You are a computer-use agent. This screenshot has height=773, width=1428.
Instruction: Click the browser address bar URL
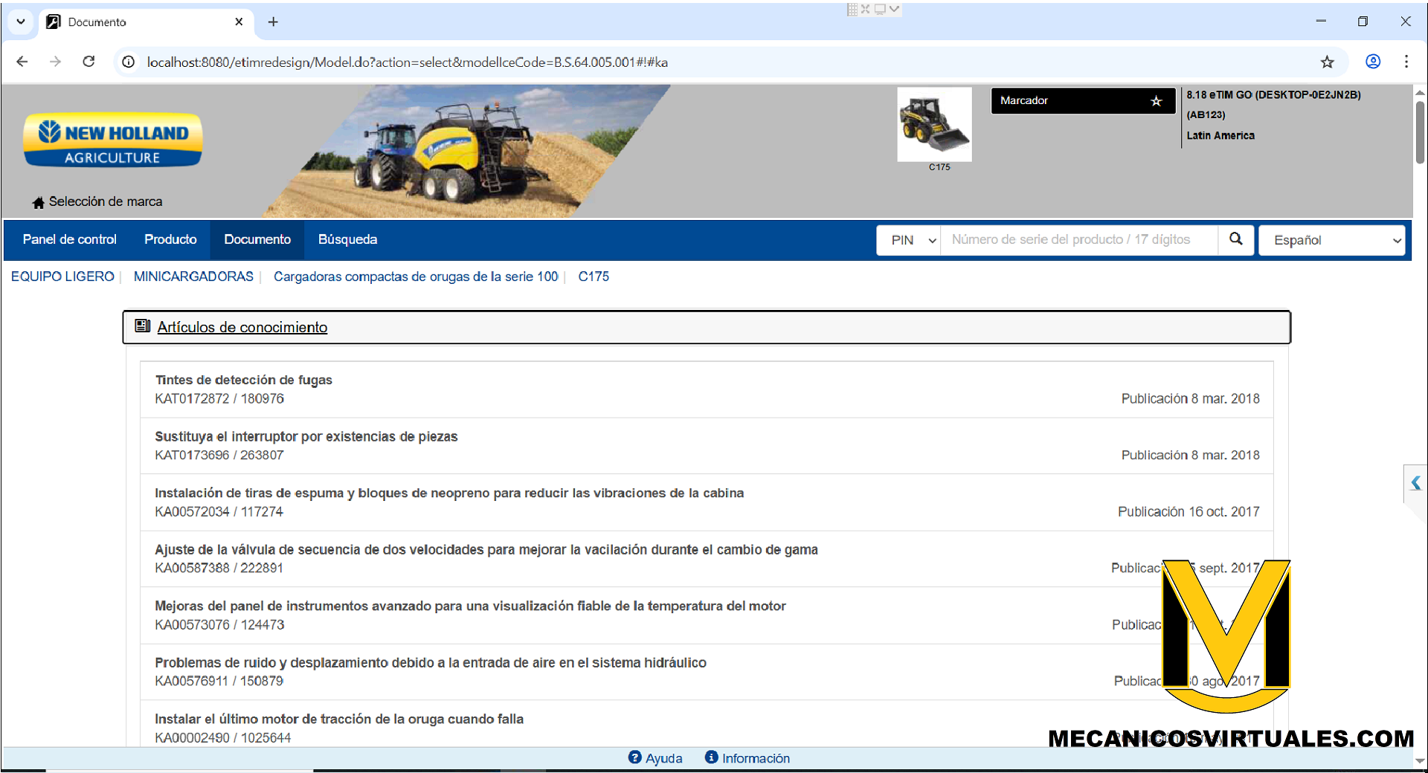(407, 62)
